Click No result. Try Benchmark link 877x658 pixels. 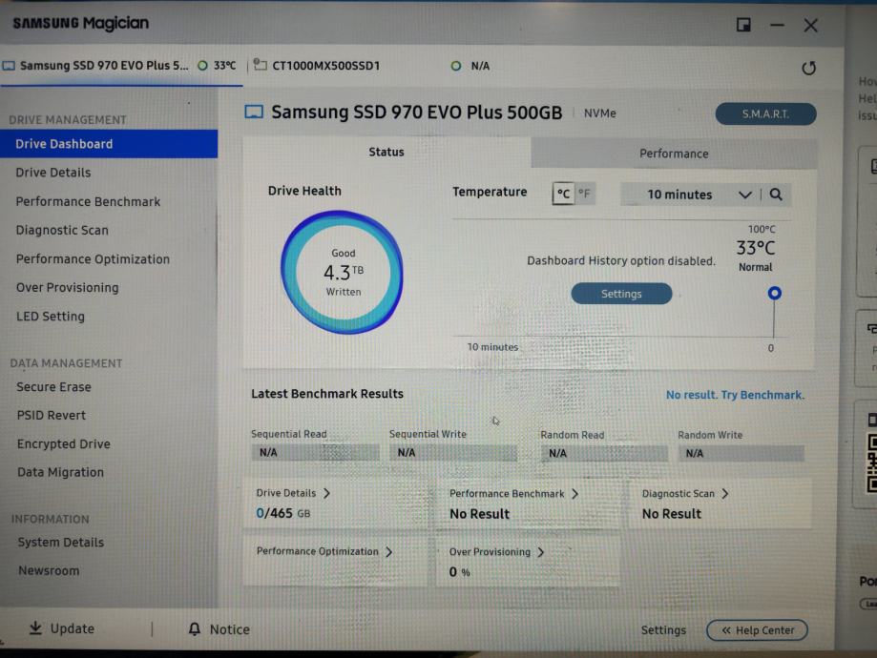pos(735,395)
